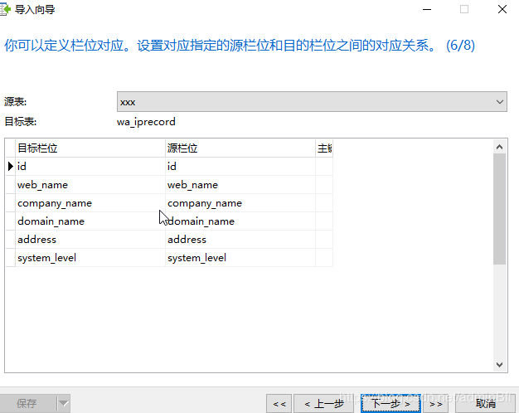Click the row selector beside web_name
519x413 pixels.
[10, 184]
